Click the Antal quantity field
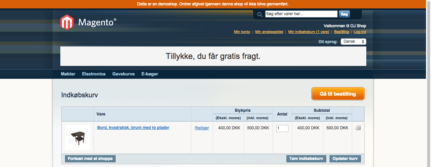Image resolution: width=431 pixels, height=167 pixels. 282,128
